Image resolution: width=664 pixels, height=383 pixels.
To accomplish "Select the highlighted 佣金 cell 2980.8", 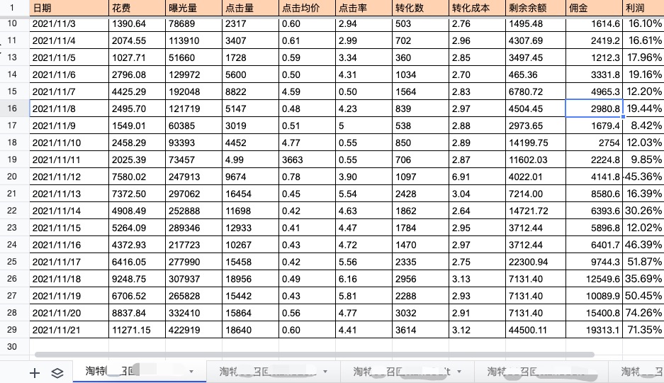I will [594, 109].
